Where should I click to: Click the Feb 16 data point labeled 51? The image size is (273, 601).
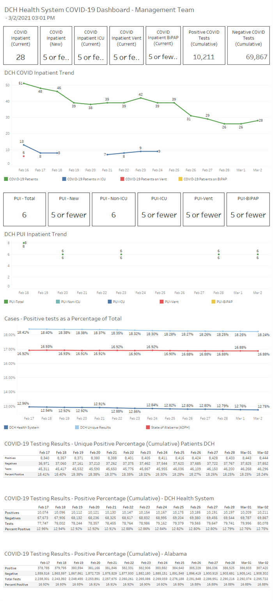[x=24, y=83]
